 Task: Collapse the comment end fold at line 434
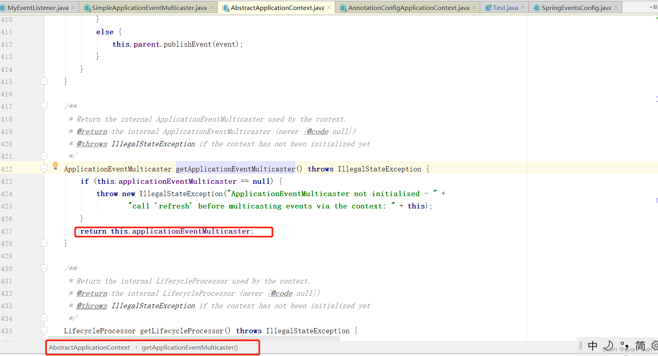point(44,318)
